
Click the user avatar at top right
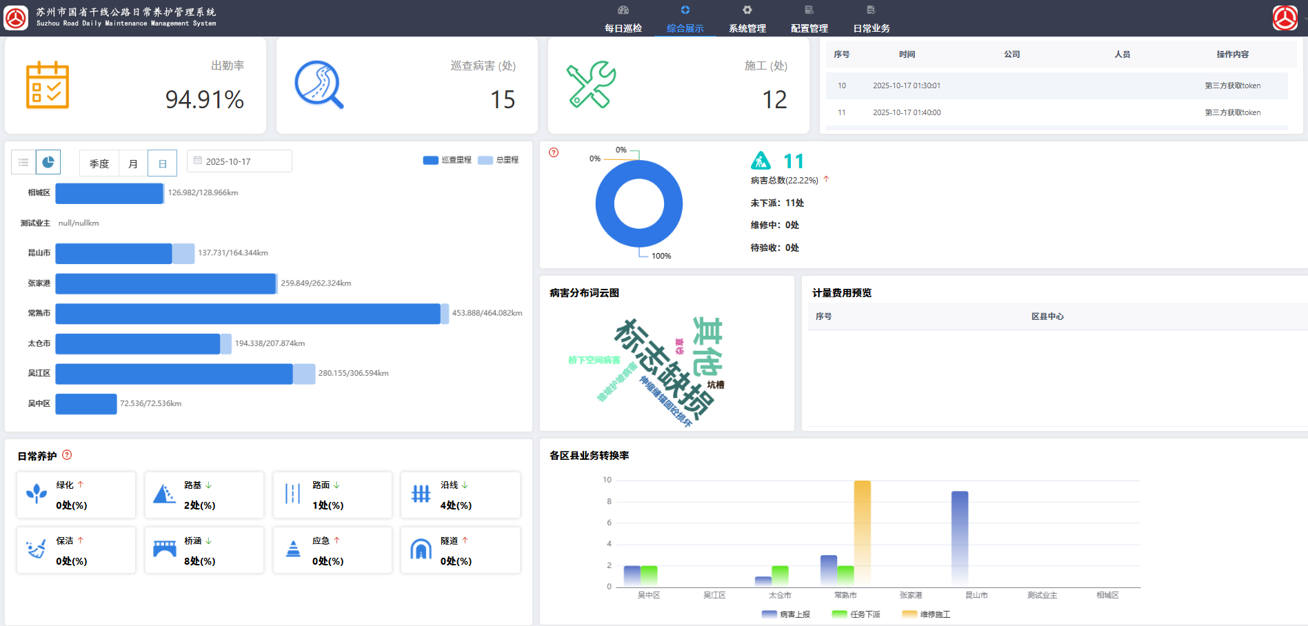click(1285, 18)
